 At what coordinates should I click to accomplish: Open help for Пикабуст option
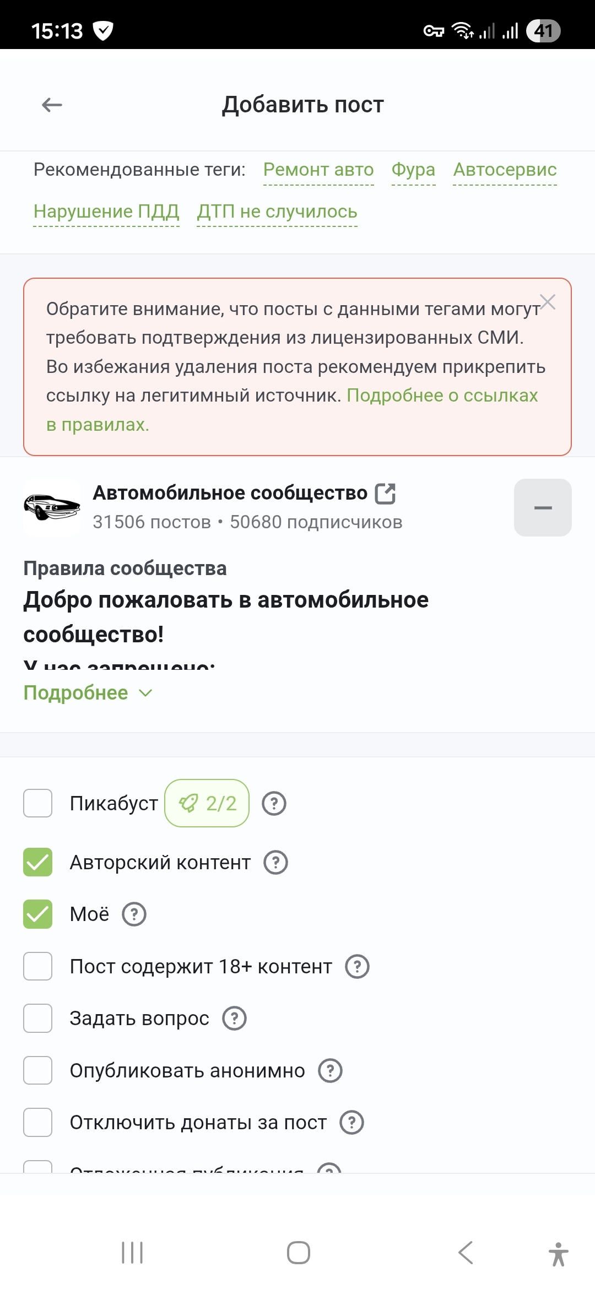(274, 804)
